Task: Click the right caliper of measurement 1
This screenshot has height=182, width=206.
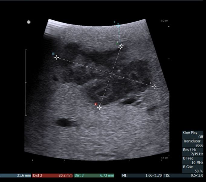Action: (x=154, y=87)
